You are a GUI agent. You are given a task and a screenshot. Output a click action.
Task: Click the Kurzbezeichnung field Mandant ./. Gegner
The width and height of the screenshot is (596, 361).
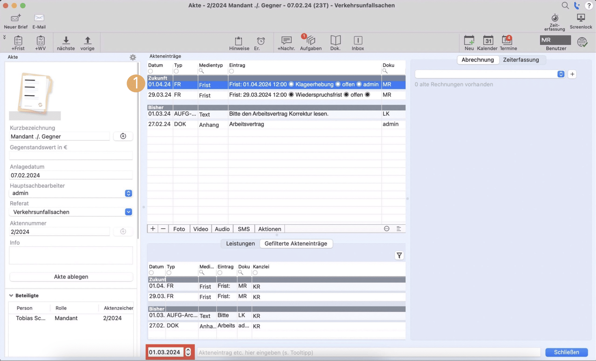59,136
